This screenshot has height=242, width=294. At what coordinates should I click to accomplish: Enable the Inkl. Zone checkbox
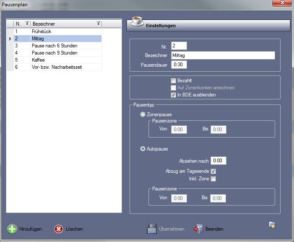[x=213, y=179]
